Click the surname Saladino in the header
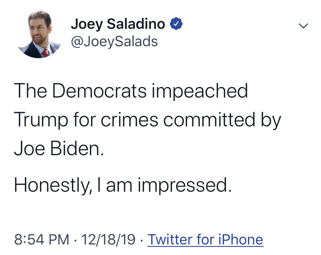The image size is (321, 255). click(136, 24)
